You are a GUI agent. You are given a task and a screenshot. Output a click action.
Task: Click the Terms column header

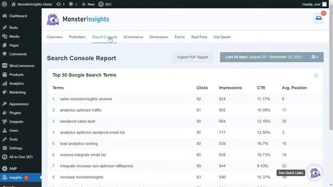[x=58, y=88]
